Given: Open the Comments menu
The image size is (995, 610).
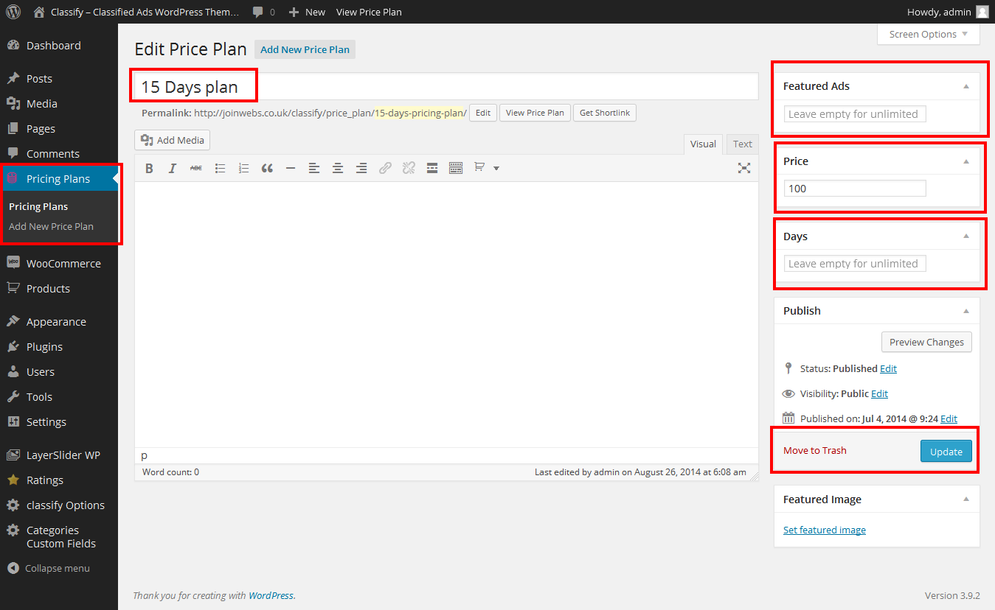Looking at the screenshot, I should [x=59, y=154].
